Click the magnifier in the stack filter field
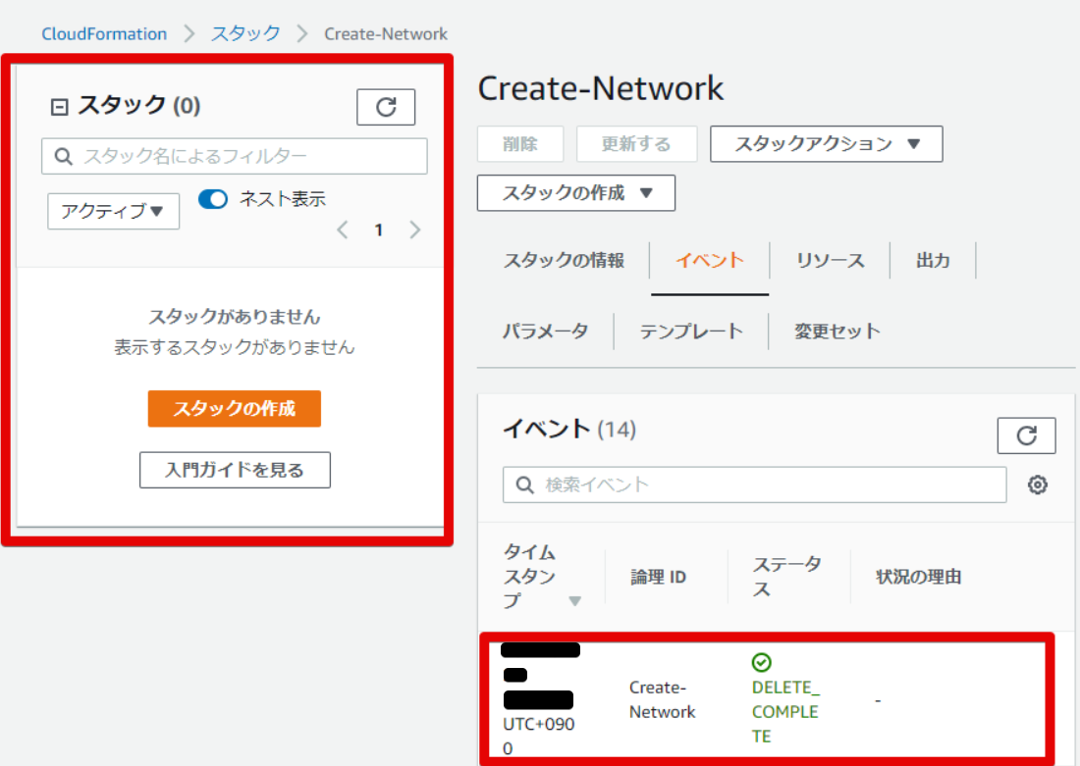The image size is (1080, 766). tap(62, 156)
